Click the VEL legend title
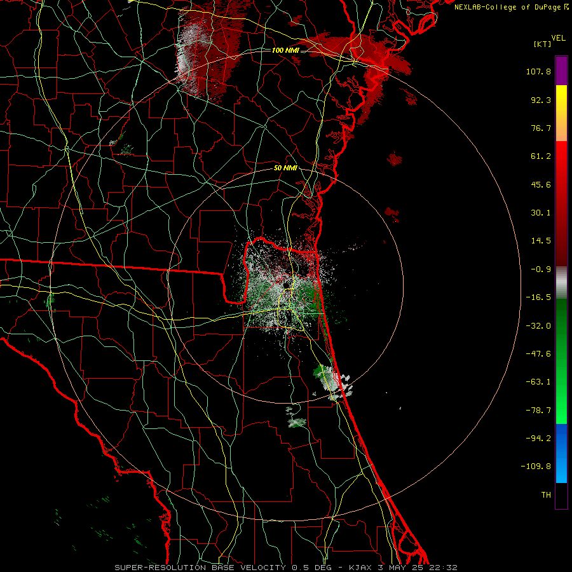Screen dimensions: 572x572 [x=559, y=38]
